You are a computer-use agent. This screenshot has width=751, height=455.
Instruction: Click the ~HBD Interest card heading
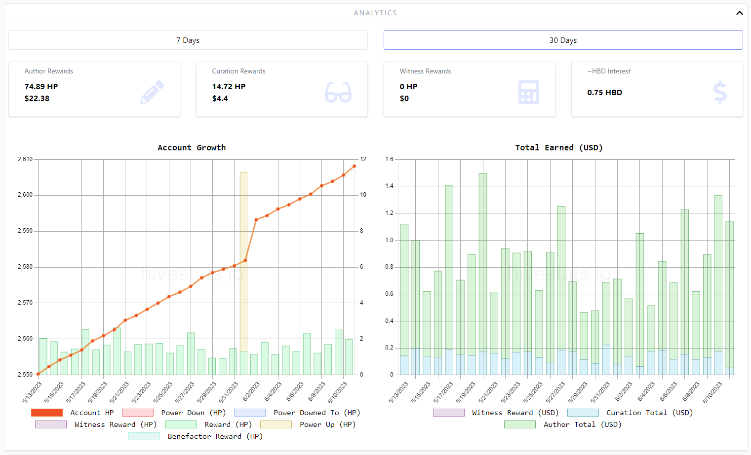[609, 71]
